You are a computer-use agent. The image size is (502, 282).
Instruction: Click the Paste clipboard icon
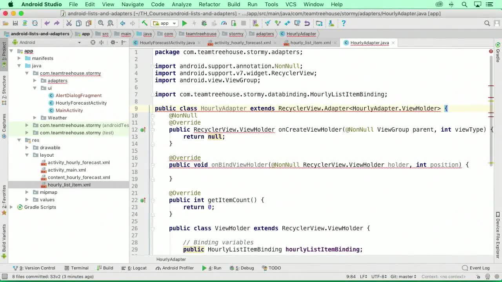(89, 23)
